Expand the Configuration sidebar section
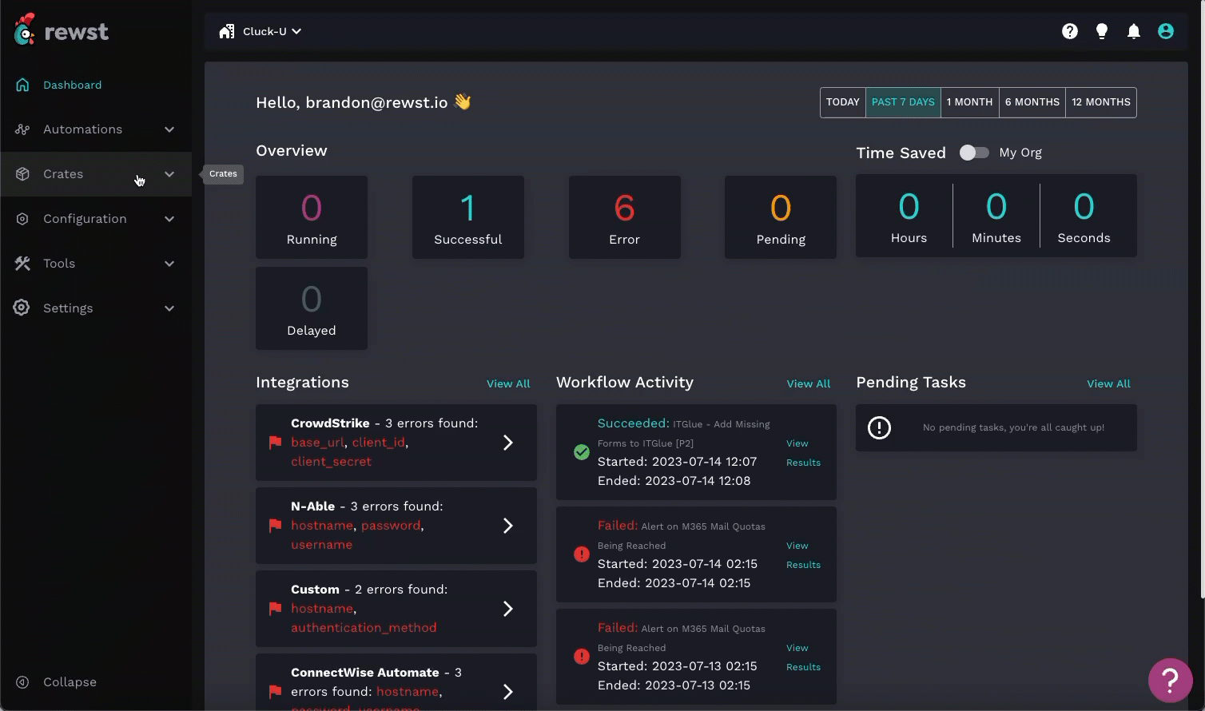This screenshot has width=1205, height=711. point(96,219)
